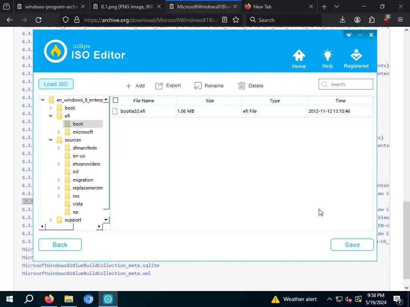Screen dimensions: 410x307
Task: Expand the top-level boot folder
Action: 51,108
